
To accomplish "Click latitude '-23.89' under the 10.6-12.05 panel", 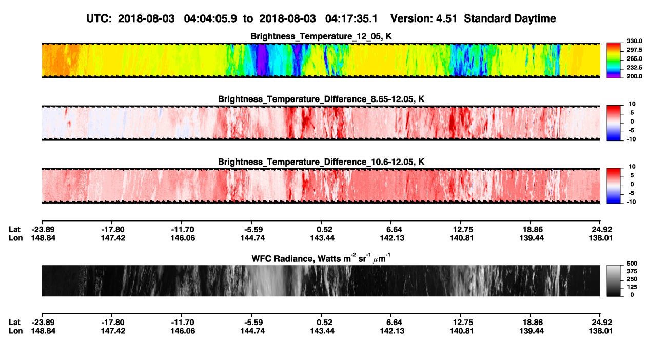I will pyautogui.click(x=42, y=230).
